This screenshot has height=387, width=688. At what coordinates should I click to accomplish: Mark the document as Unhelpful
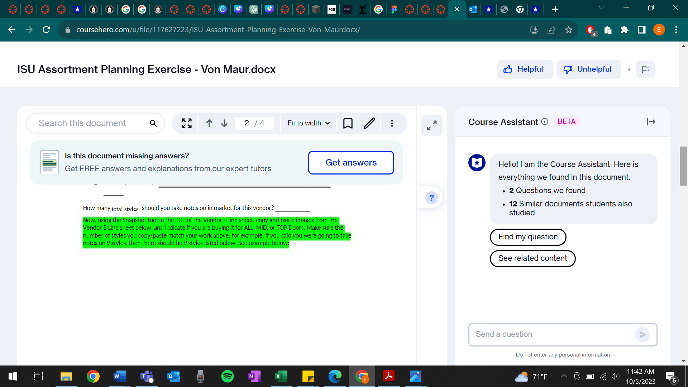(x=589, y=70)
